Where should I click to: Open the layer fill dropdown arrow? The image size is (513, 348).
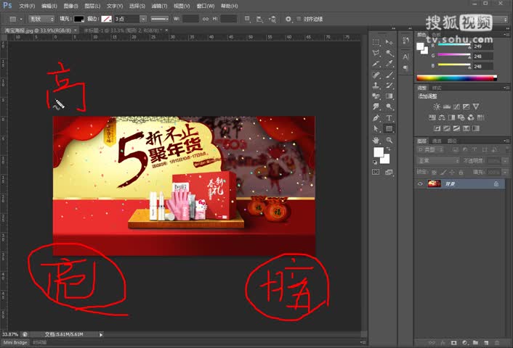tap(505, 172)
